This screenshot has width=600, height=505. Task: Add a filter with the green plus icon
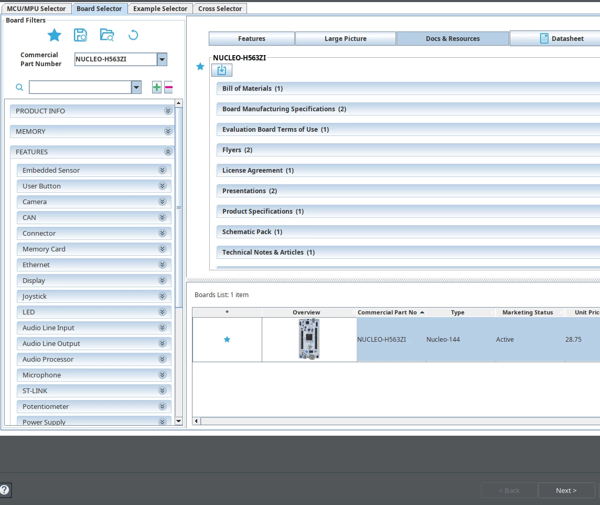(x=156, y=87)
